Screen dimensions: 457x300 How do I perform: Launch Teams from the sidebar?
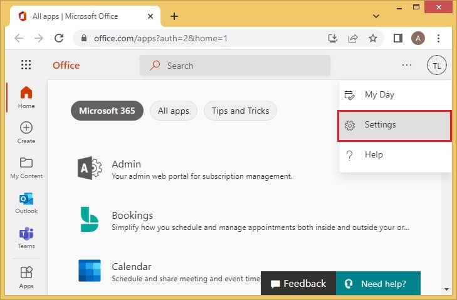[x=26, y=237]
